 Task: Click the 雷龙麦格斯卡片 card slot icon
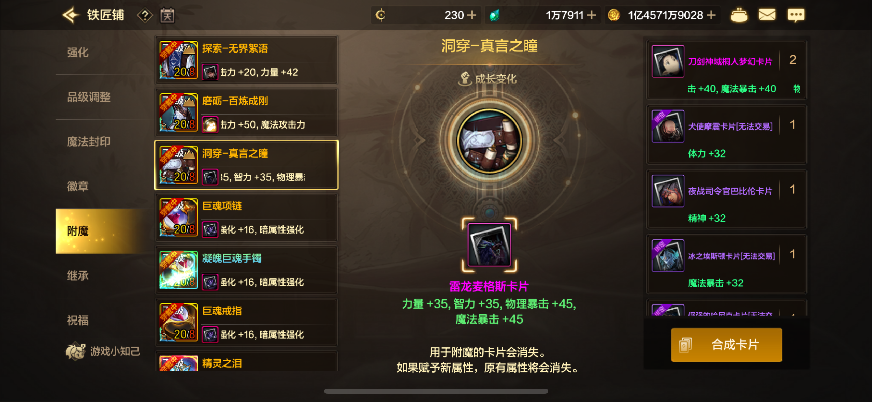(x=489, y=244)
